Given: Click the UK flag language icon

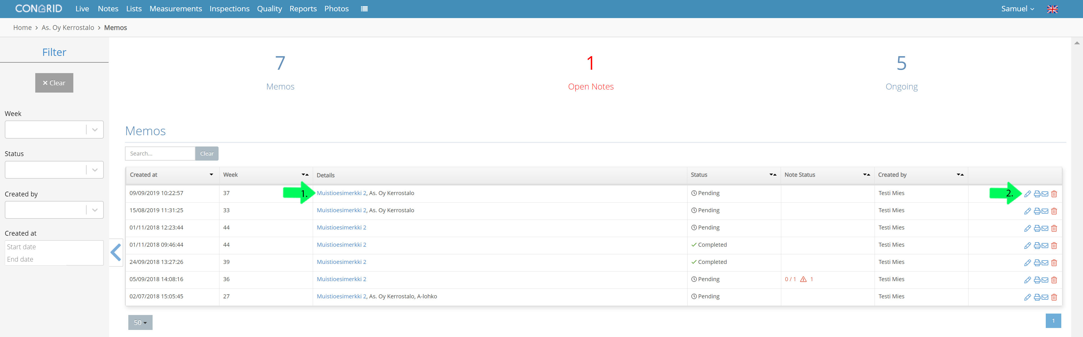Looking at the screenshot, I should point(1052,9).
